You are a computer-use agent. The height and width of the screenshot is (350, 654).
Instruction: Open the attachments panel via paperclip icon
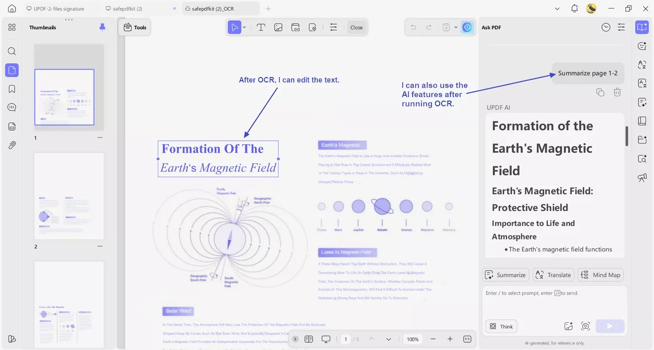coord(12,145)
